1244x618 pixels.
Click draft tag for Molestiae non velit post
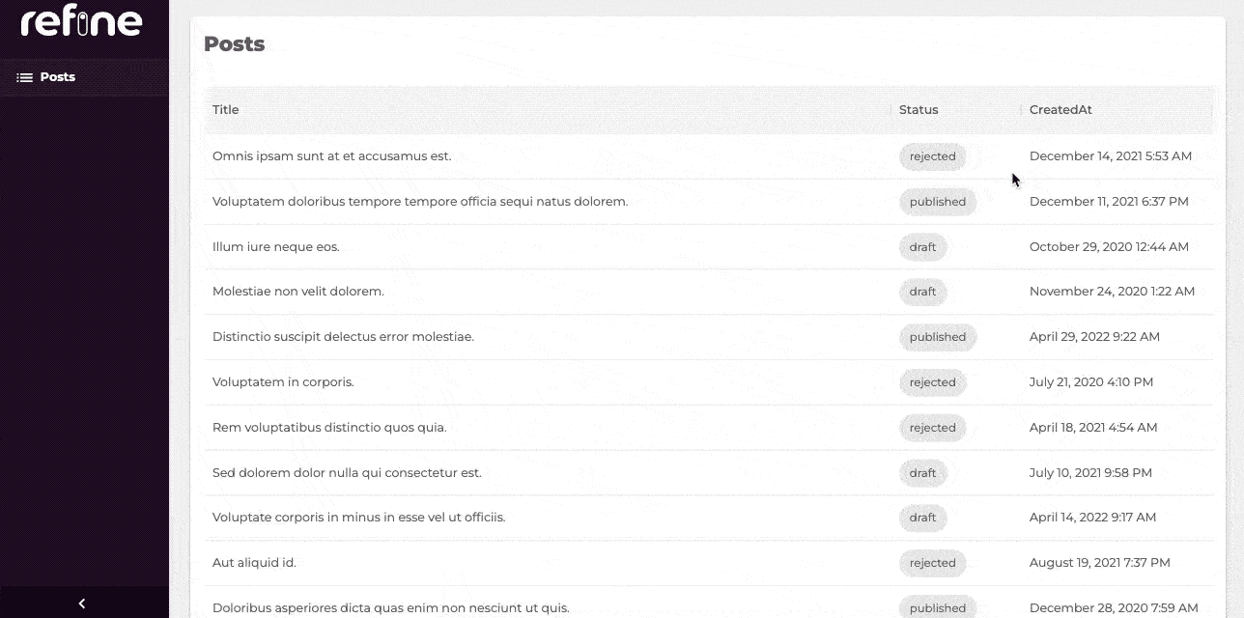click(x=922, y=292)
